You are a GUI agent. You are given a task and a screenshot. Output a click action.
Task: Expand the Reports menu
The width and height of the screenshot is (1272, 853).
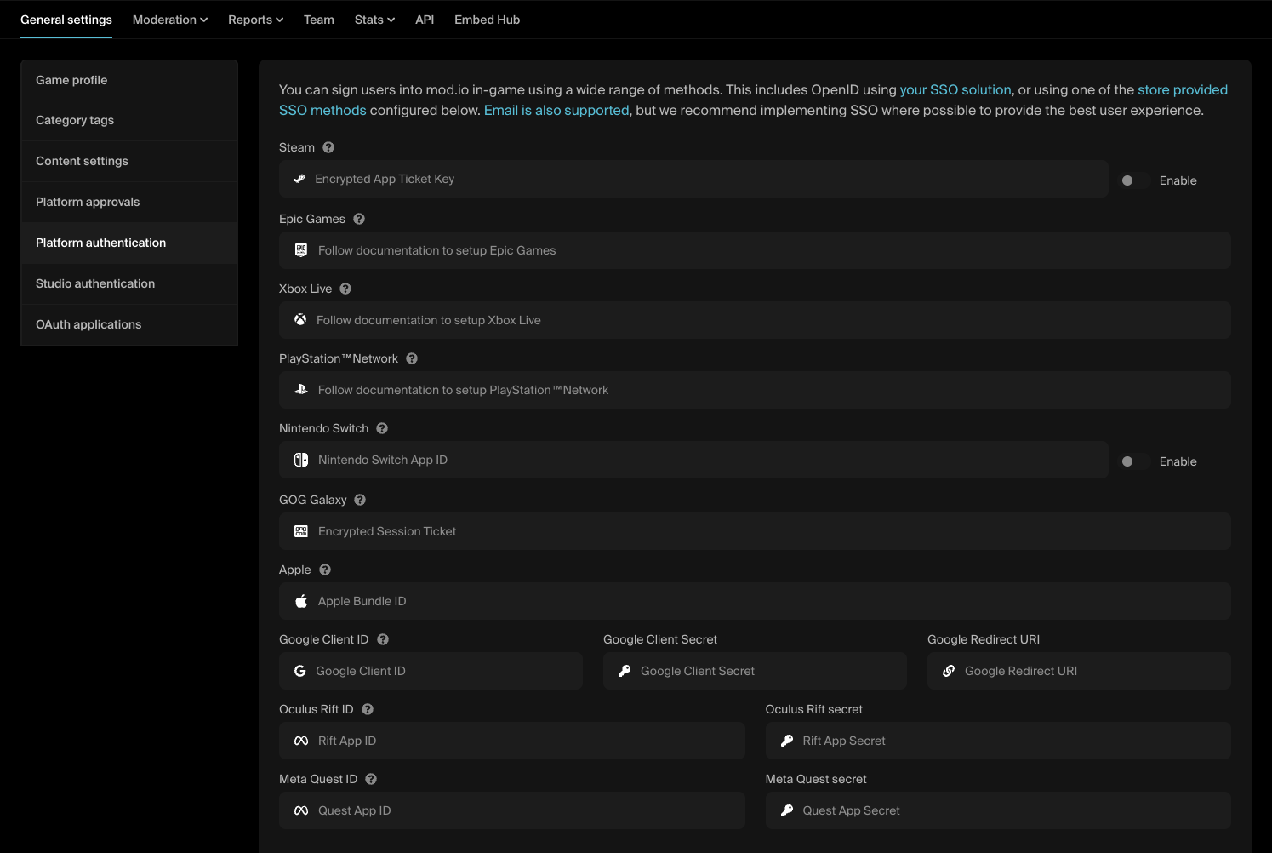(x=255, y=20)
